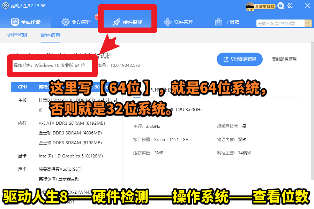Switch to the 硬件监测 tab
314x209 pixels.
(127, 22)
